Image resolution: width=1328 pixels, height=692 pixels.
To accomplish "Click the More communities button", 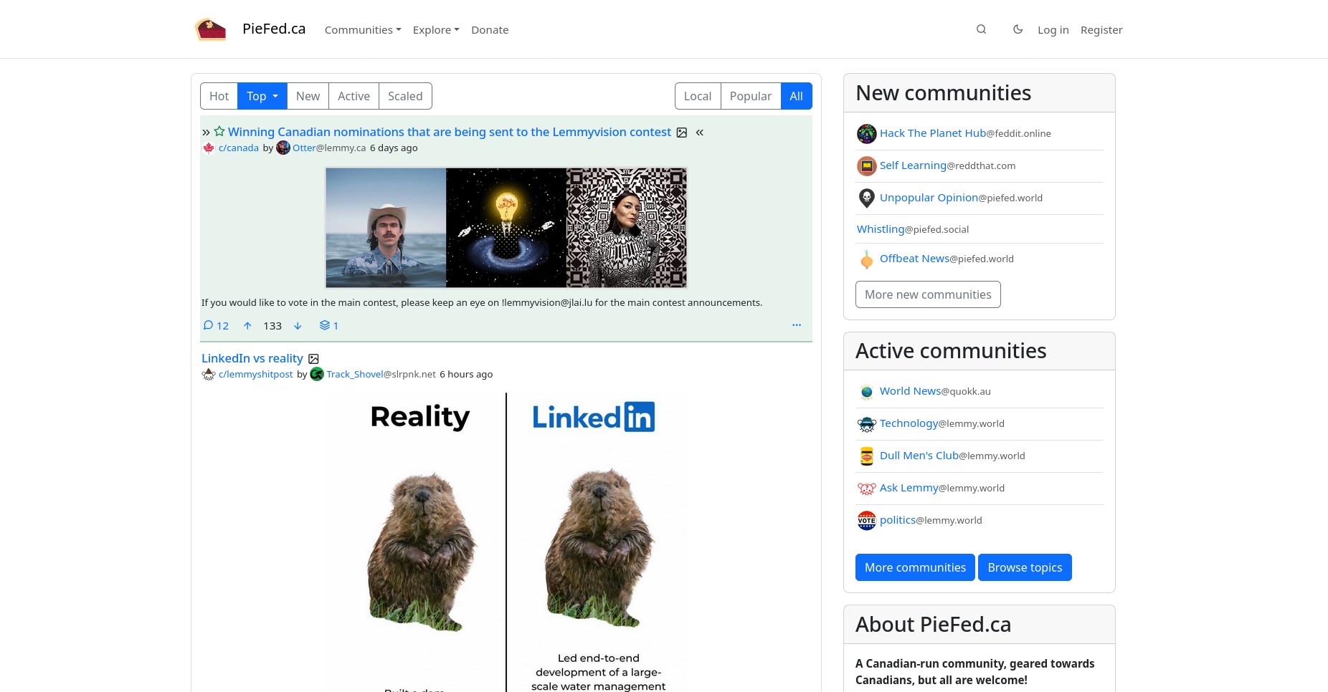I will (x=915, y=567).
